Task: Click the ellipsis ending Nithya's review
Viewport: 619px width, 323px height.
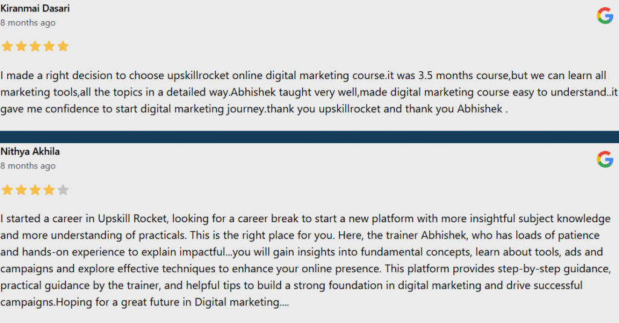Action: [284, 303]
